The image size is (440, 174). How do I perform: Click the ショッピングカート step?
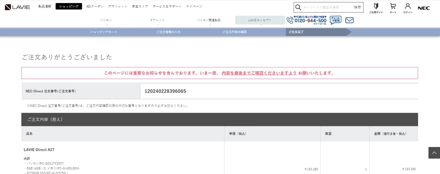click(104, 32)
